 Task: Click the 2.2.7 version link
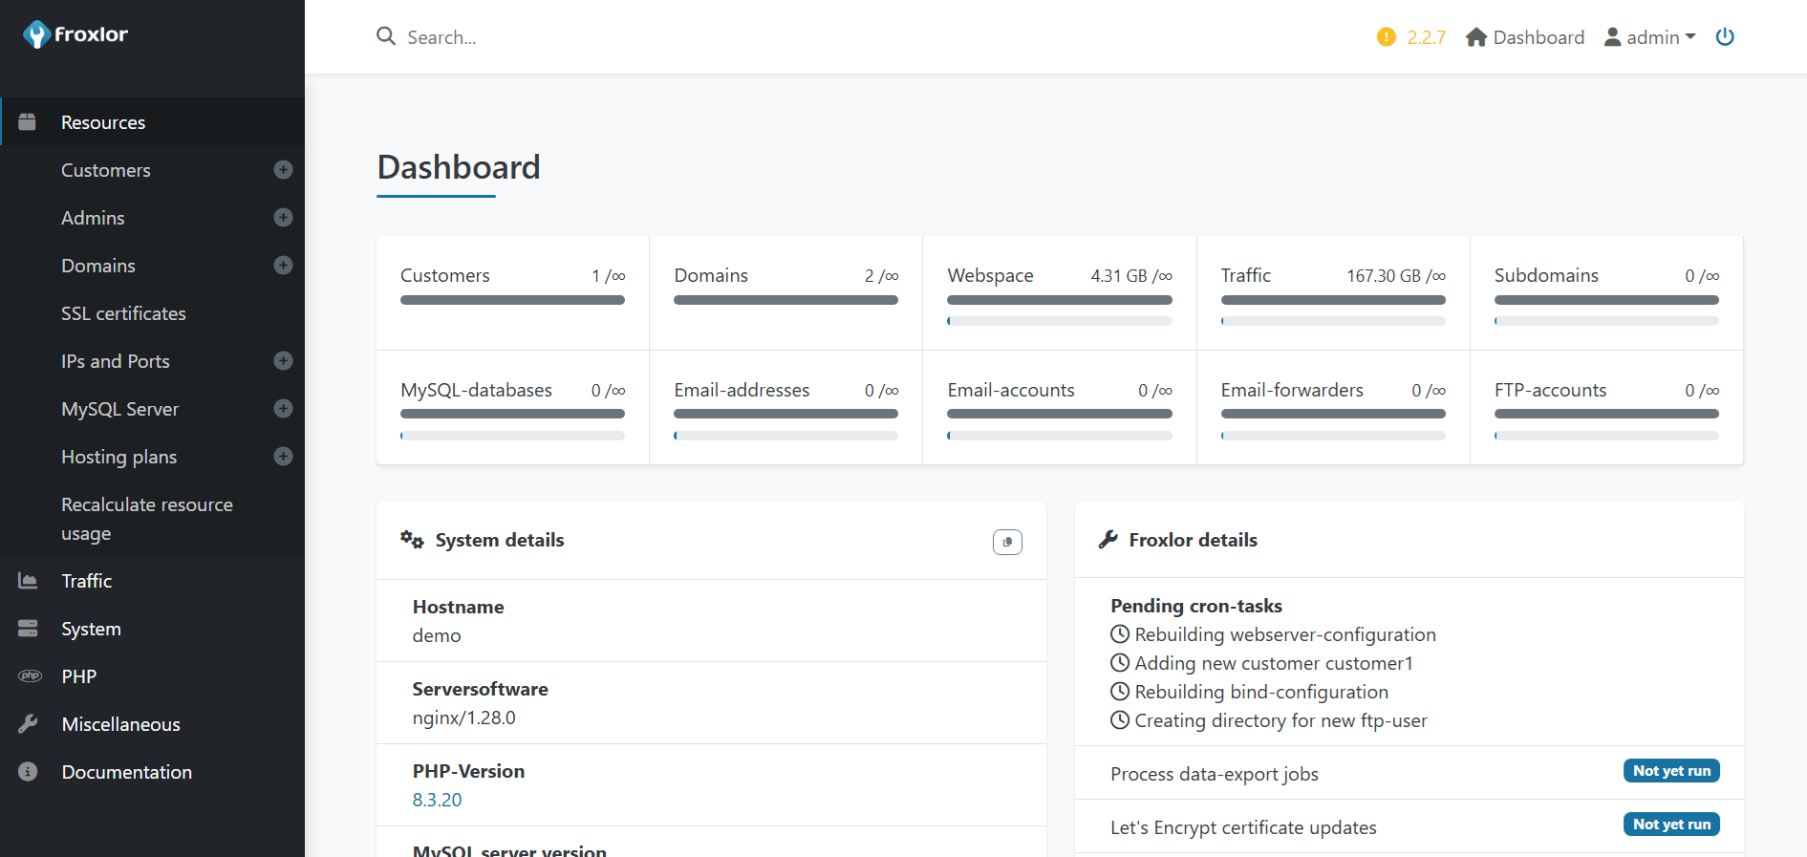pyautogui.click(x=1426, y=37)
